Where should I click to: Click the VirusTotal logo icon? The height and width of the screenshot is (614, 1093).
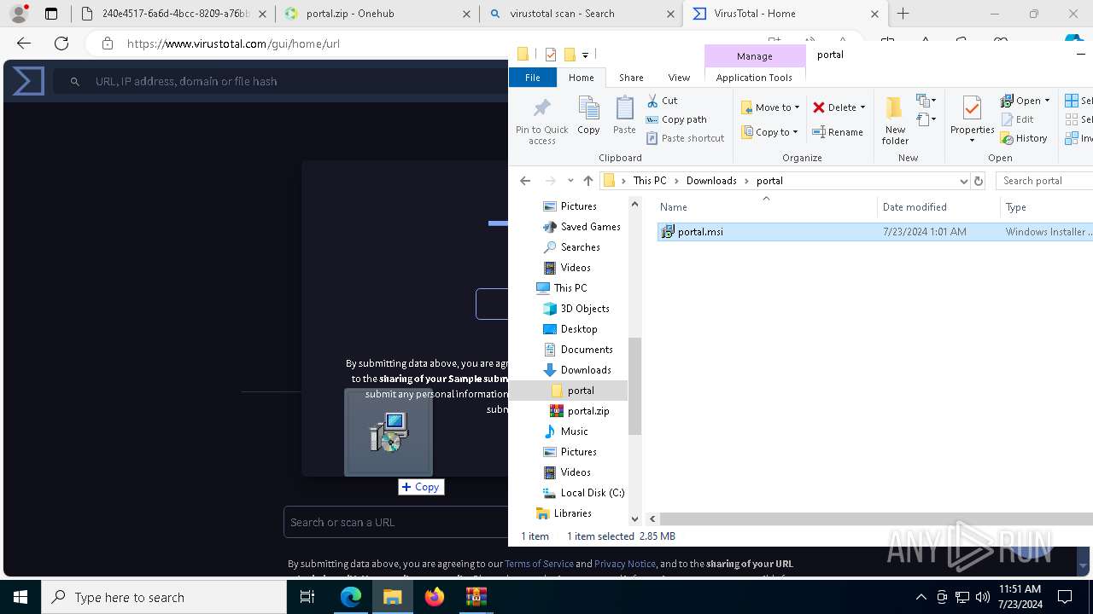(x=28, y=81)
